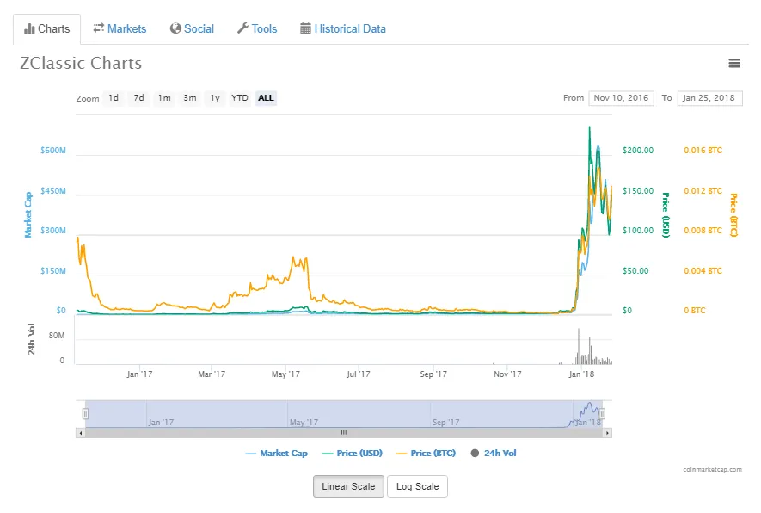Click the Nov '17 x-axis label
Screen dimensions: 761x513
coord(507,374)
